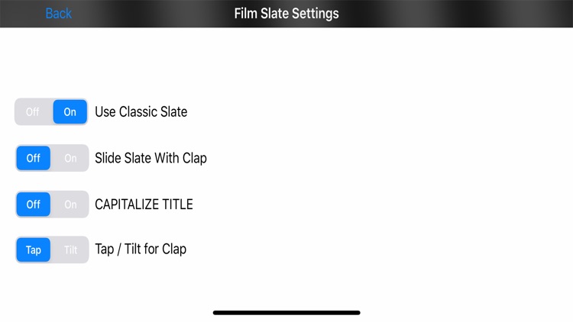Select On for Slide Slate With Clap
The height and width of the screenshot is (322, 573).
[70, 159]
